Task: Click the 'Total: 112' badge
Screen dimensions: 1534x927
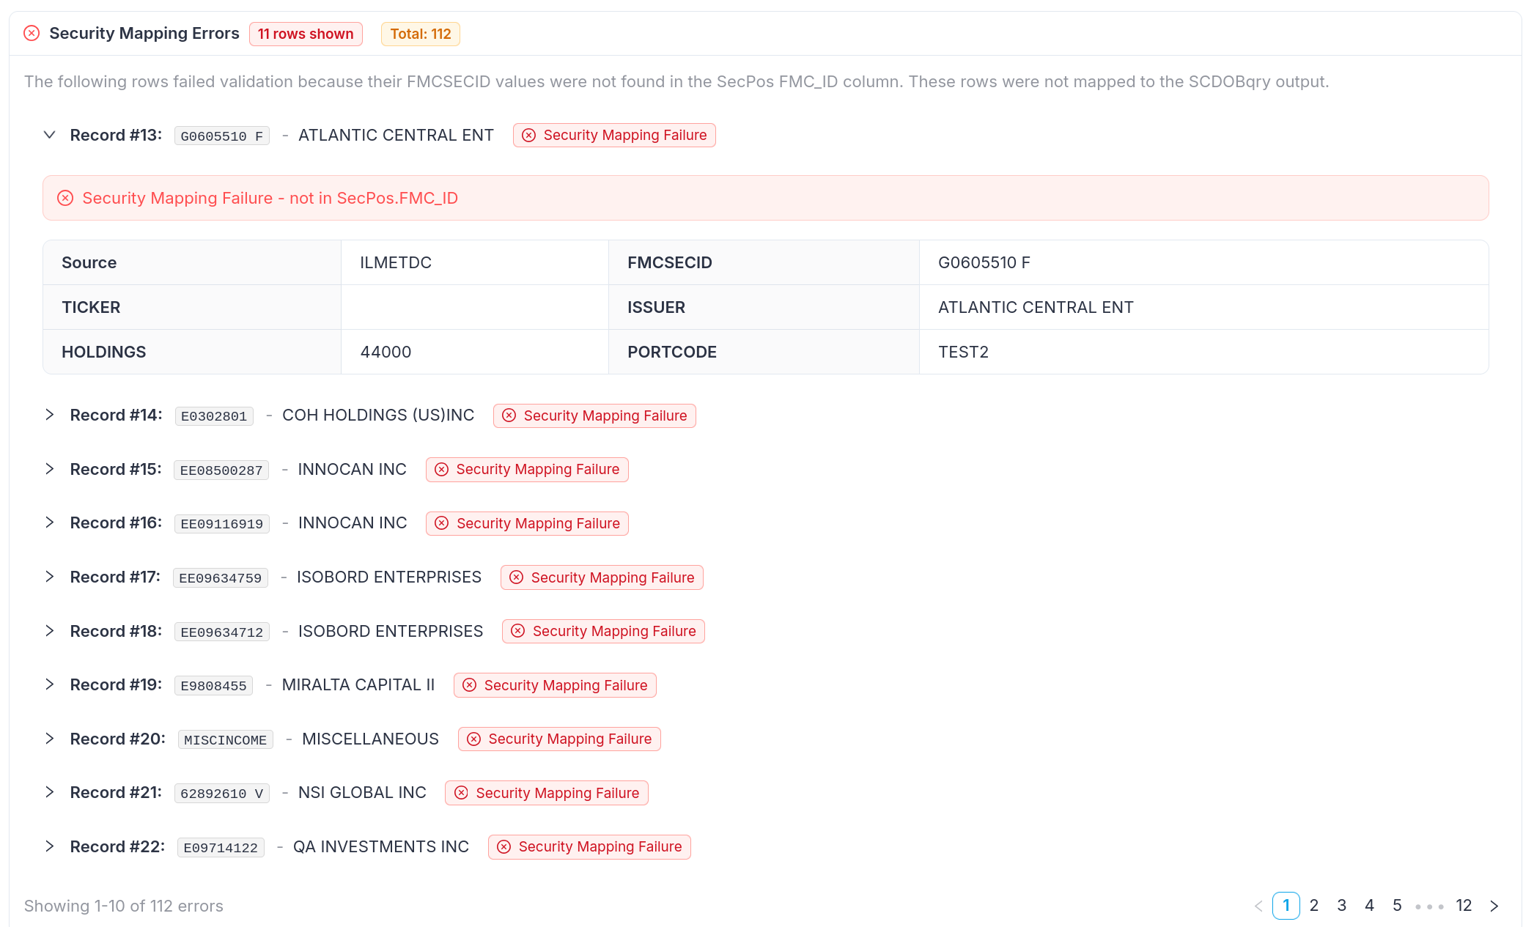Action: tap(420, 34)
